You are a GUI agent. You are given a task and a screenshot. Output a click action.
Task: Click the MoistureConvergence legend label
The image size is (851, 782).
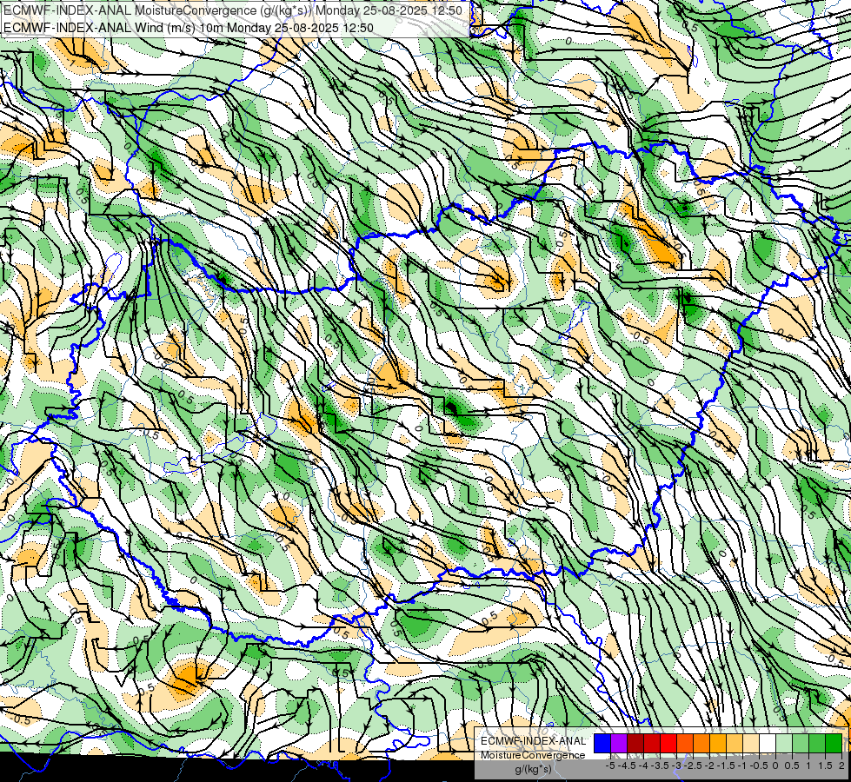pos(533,755)
